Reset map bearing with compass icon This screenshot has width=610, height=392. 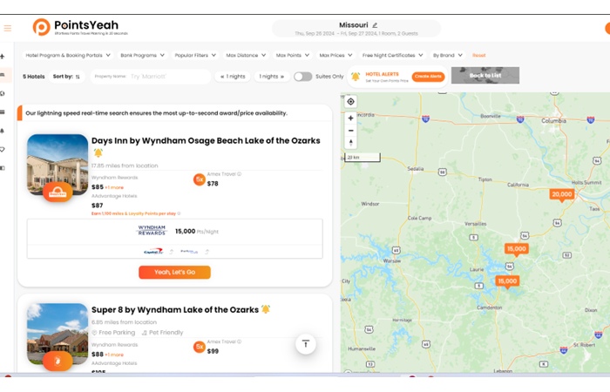pyautogui.click(x=350, y=143)
